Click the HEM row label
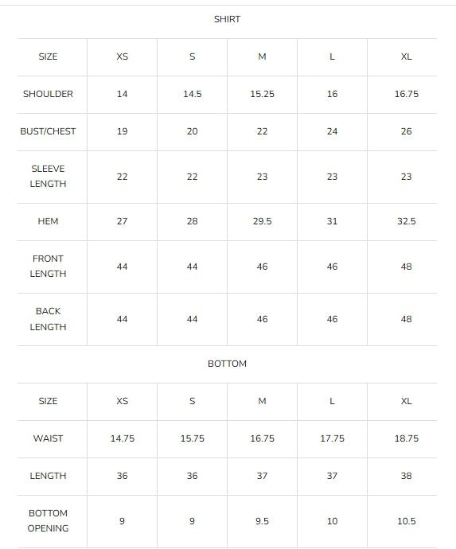Screen dimensions: 456x549 point(48,222)
